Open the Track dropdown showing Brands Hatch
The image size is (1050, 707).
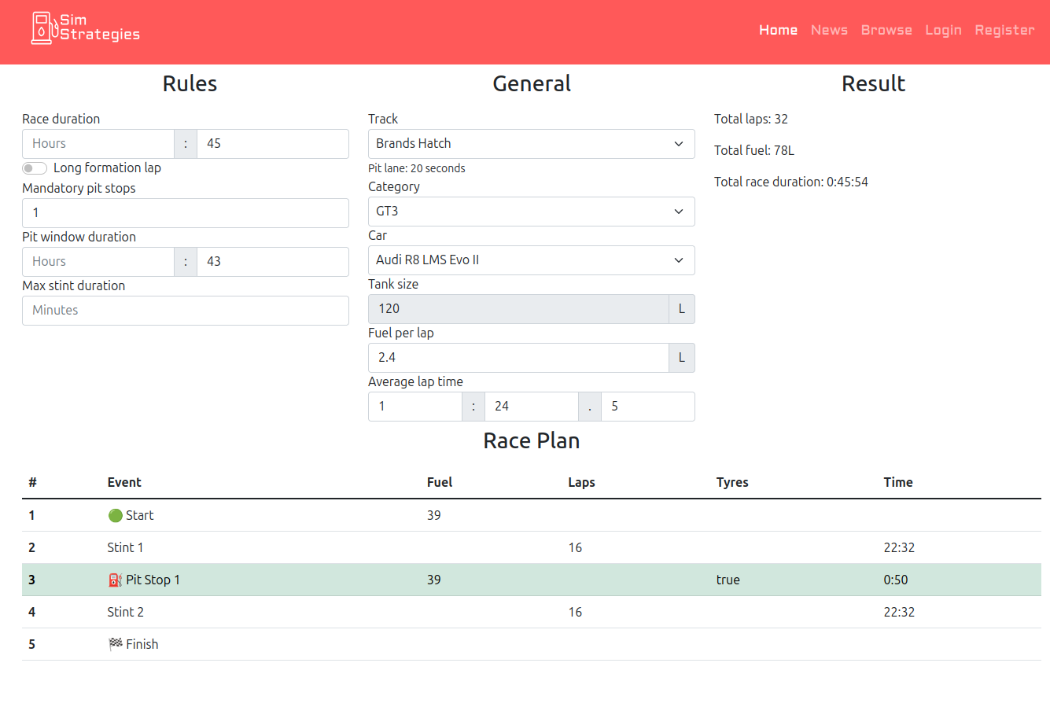(x=531, y=143)
